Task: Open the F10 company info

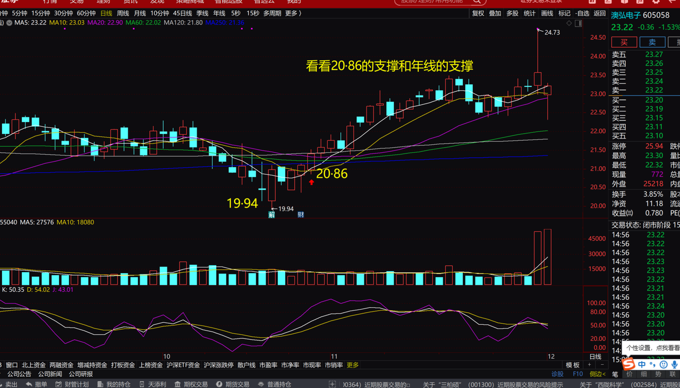Action: [577, 374]
